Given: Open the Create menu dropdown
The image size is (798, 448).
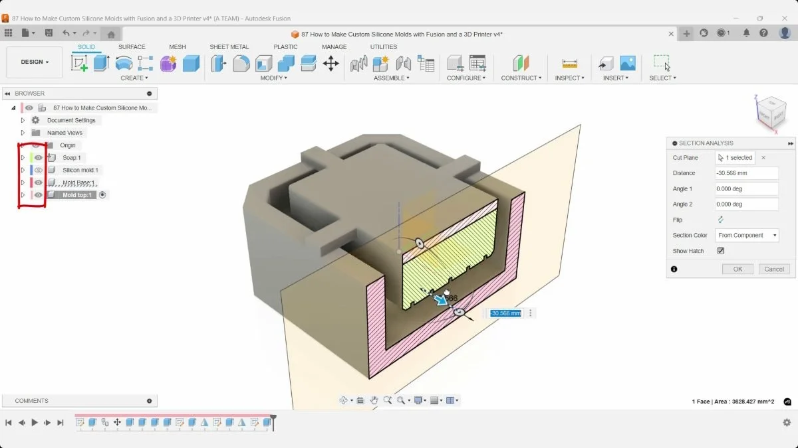Looking at the screenshot, I should [134, 78].
